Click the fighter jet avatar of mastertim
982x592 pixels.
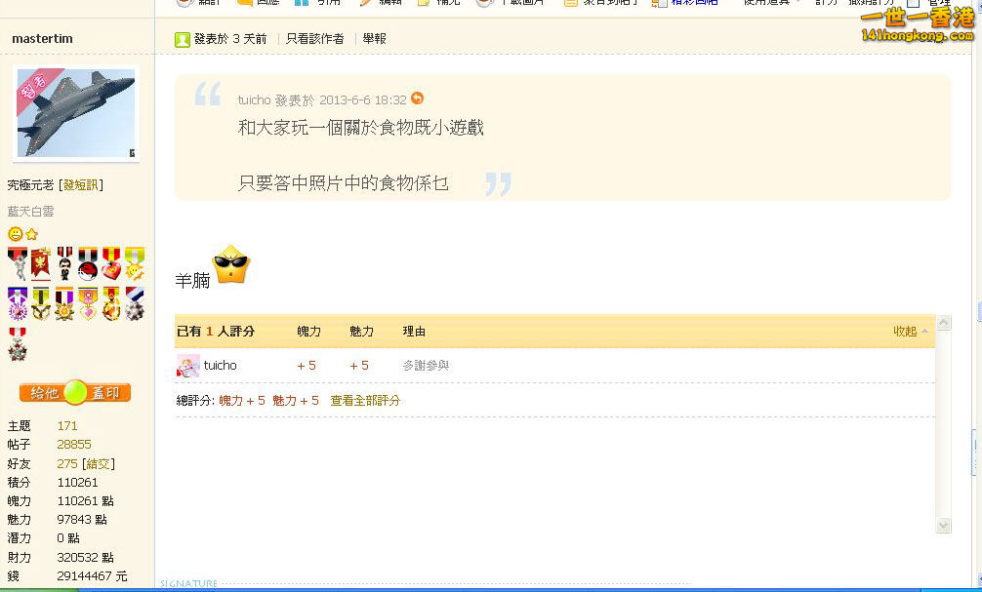(x=76, y=113)
